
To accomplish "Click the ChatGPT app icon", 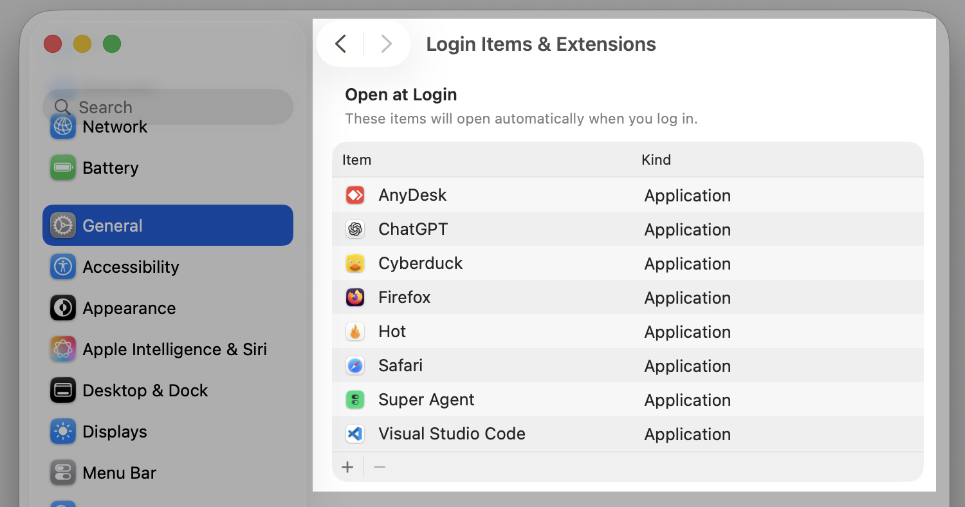I will (x=355, y=229).
